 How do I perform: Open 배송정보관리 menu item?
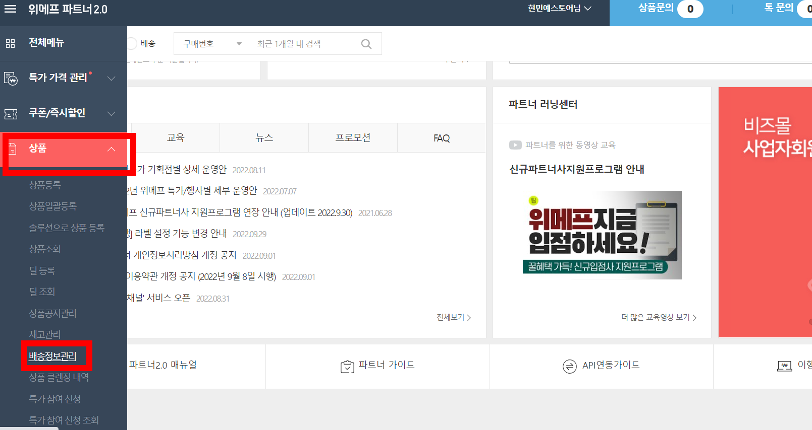[52, 356]
